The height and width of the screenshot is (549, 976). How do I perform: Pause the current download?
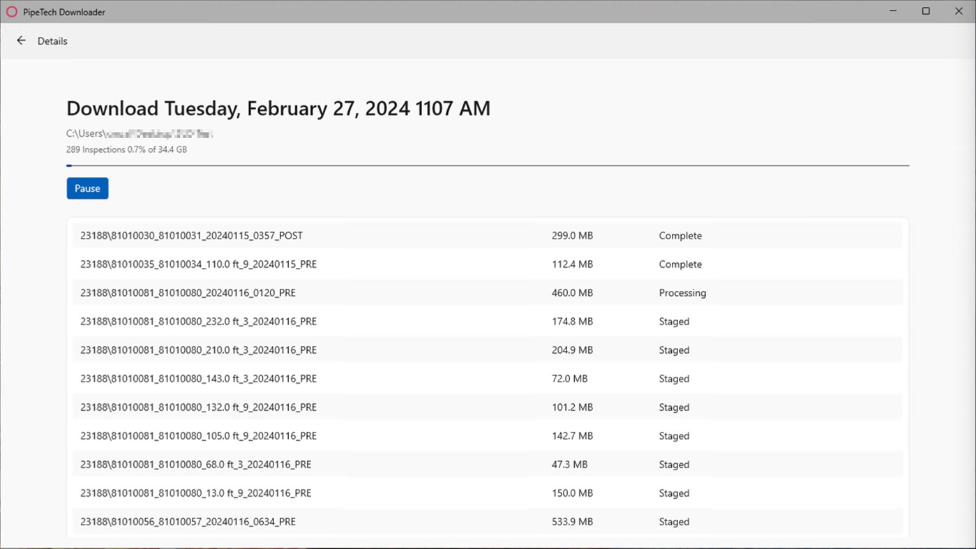87,188
